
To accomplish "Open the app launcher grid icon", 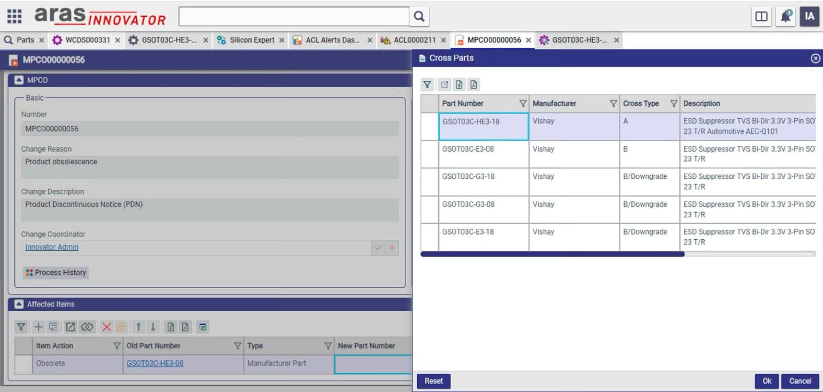I will [14, 16].
